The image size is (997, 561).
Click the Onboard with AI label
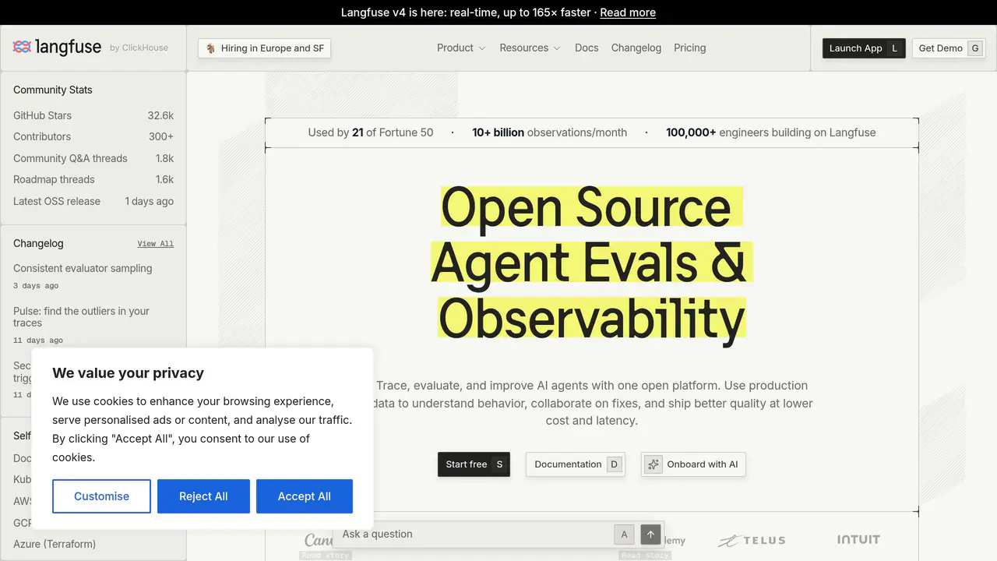tap(703, 464)
